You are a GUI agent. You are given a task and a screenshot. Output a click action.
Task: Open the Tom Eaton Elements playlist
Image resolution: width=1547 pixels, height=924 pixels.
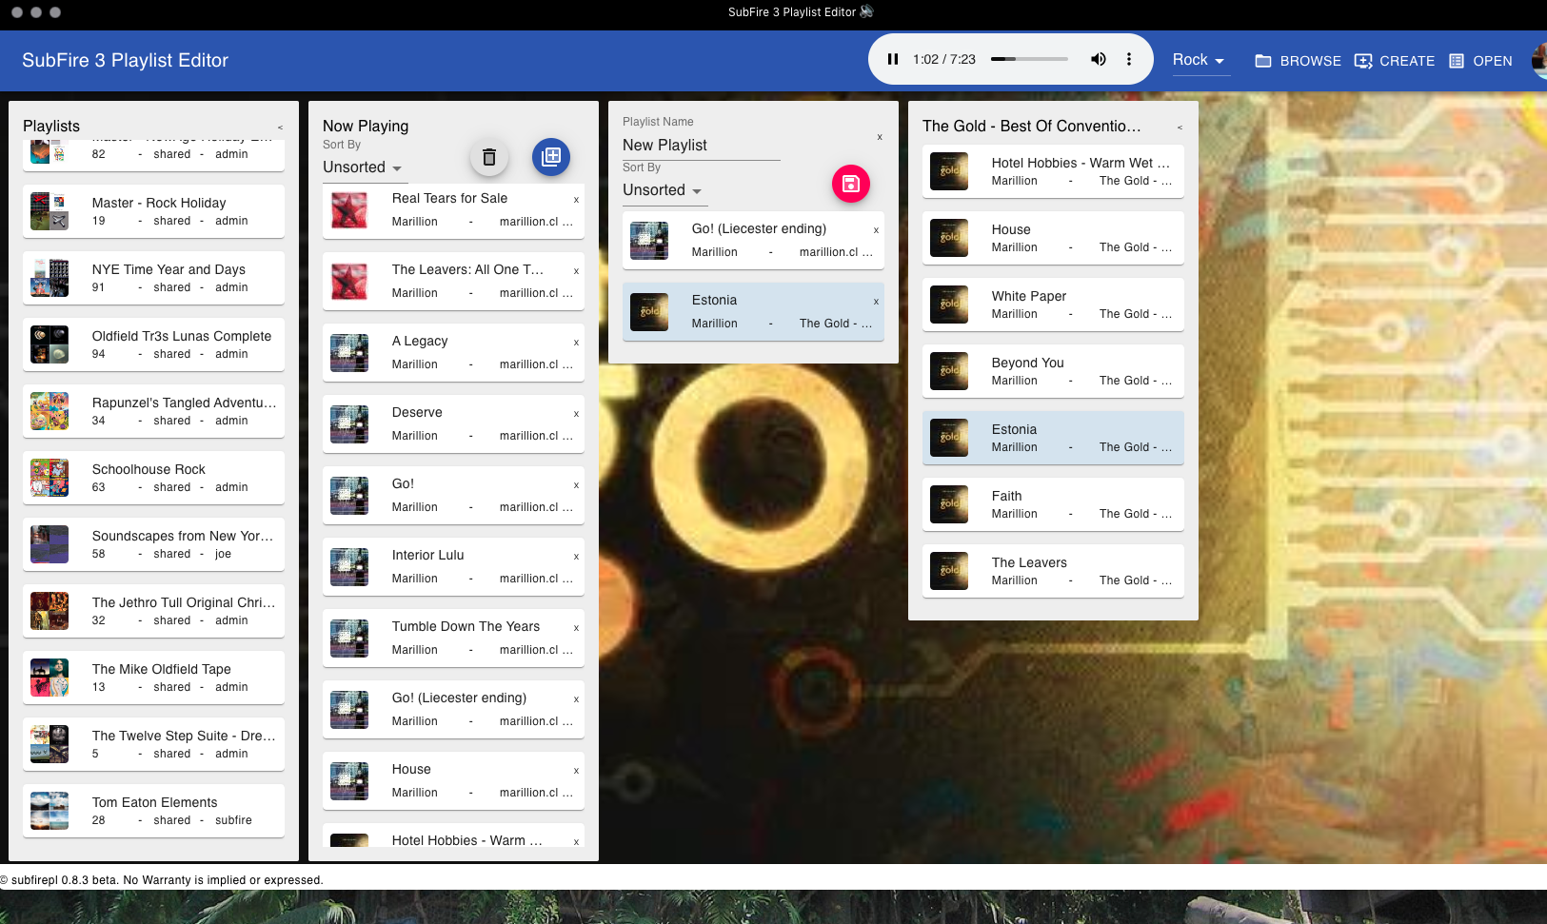(153, 811)
